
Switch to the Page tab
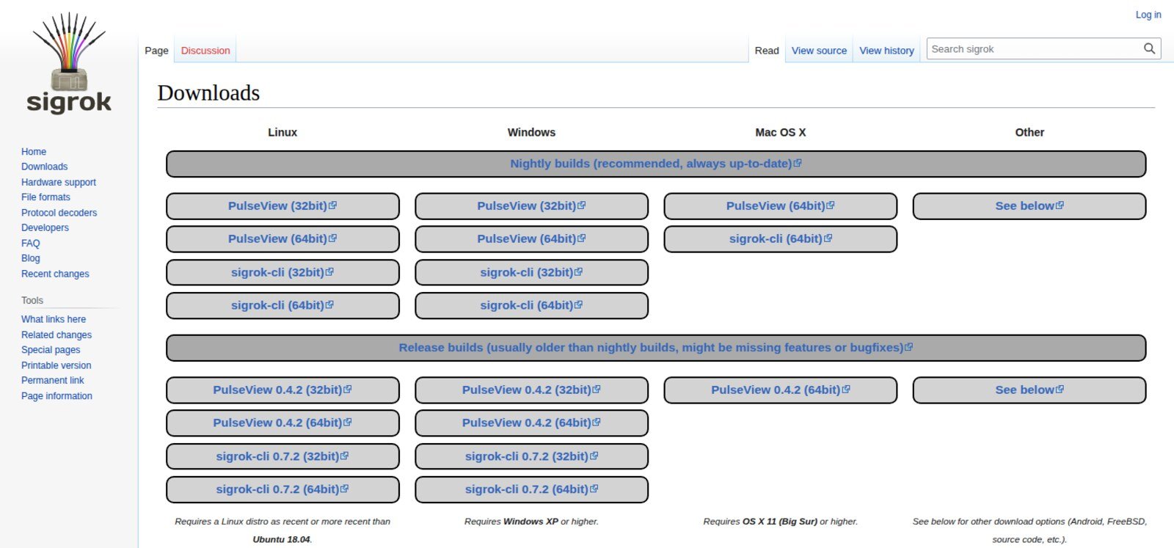[156, 51]
